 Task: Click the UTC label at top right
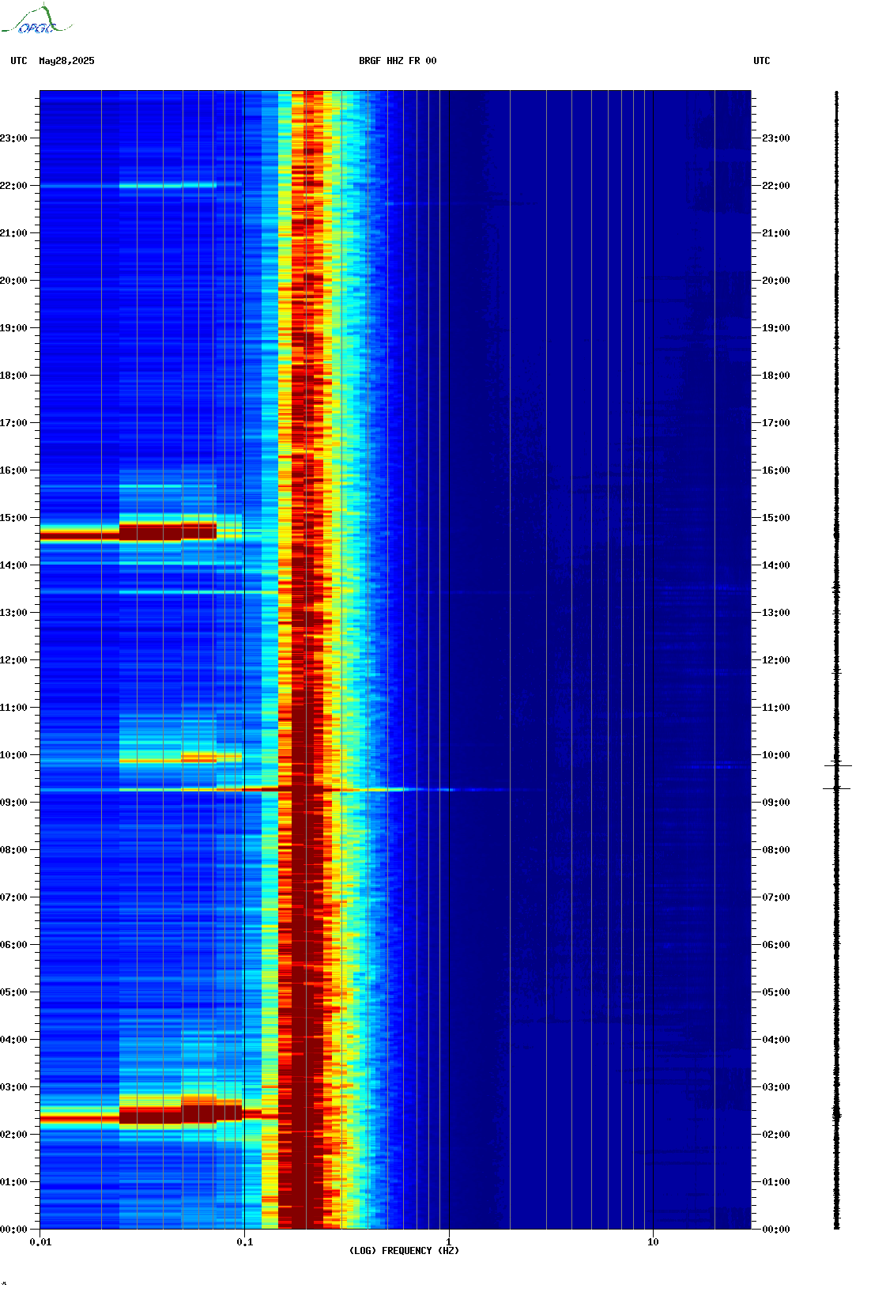click(x=762, y=61)
